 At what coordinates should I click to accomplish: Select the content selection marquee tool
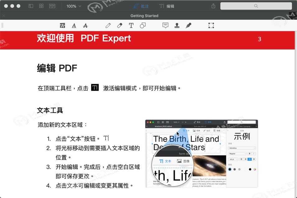point(211,26)
